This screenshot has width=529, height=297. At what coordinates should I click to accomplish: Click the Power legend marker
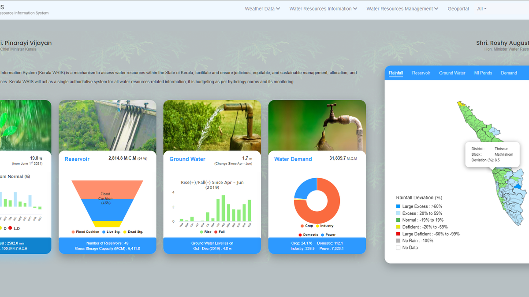[322, 235]
